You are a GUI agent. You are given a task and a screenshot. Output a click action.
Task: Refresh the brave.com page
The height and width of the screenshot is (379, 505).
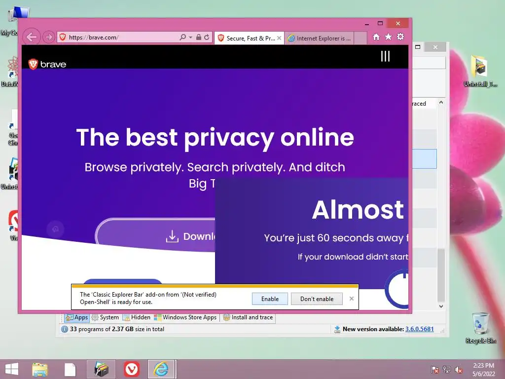point(207,37)
